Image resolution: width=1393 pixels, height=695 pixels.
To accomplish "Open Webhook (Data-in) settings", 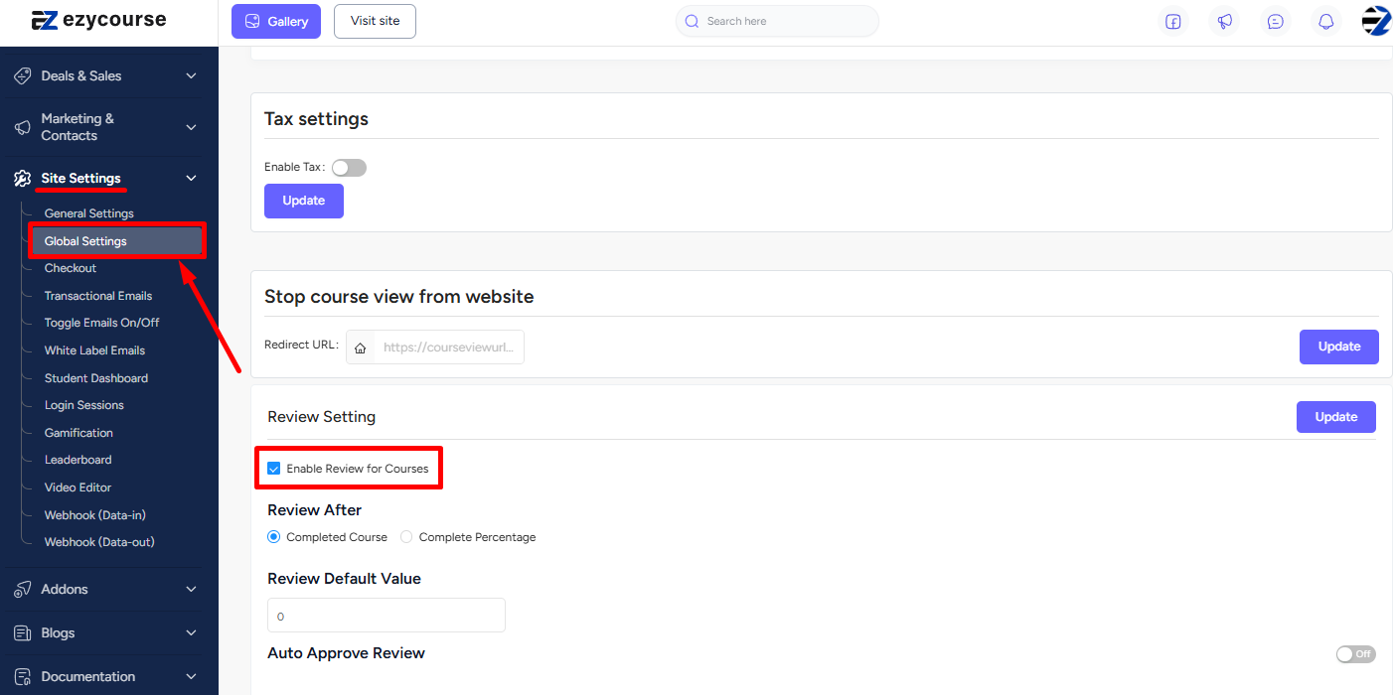I will tap(95, 515).
